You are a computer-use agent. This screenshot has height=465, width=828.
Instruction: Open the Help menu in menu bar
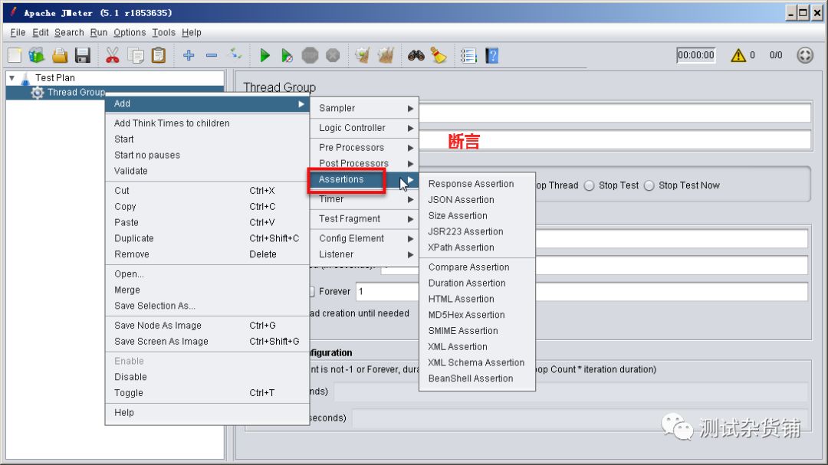tap(191, 32)
